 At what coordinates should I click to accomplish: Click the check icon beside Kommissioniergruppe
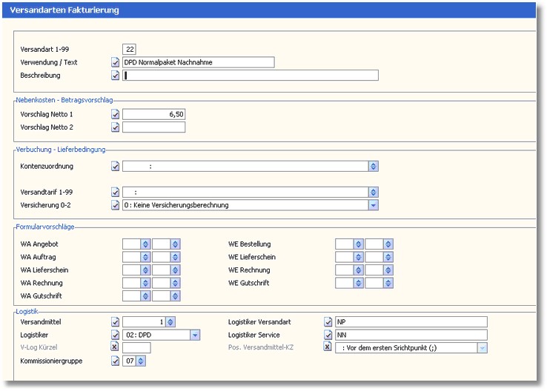tap(115, 361)
